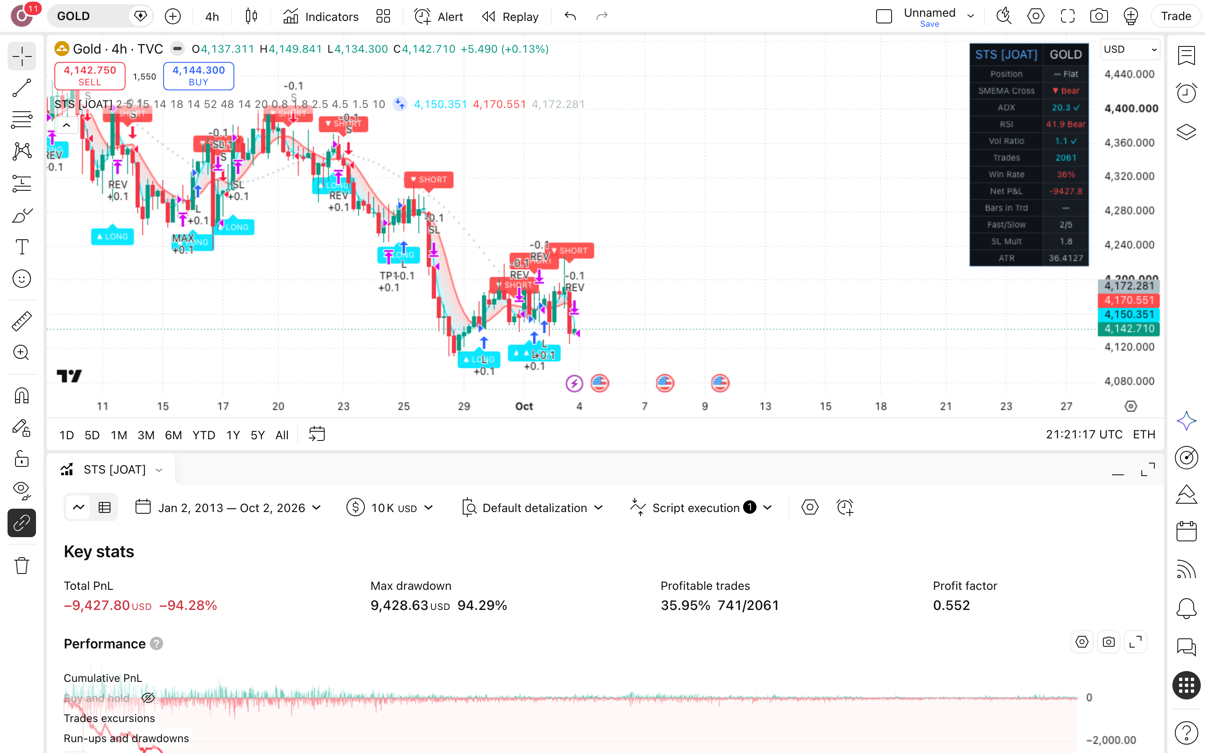
Task: Open chart settings hexagon icon in the top bar
Action: click(1036, 16)
